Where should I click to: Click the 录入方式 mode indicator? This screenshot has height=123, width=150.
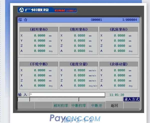tap(131, 99)
